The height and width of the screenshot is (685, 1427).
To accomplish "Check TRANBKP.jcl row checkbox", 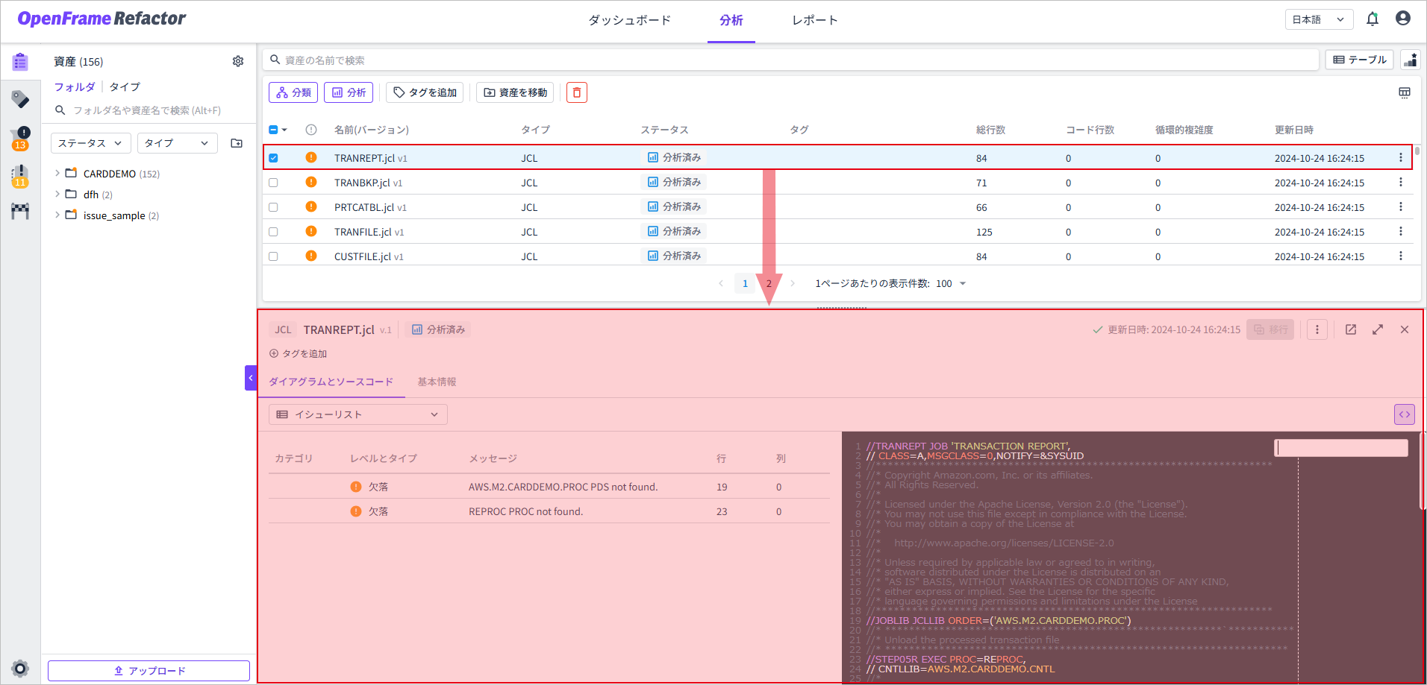I will click(x=273, y=183).
